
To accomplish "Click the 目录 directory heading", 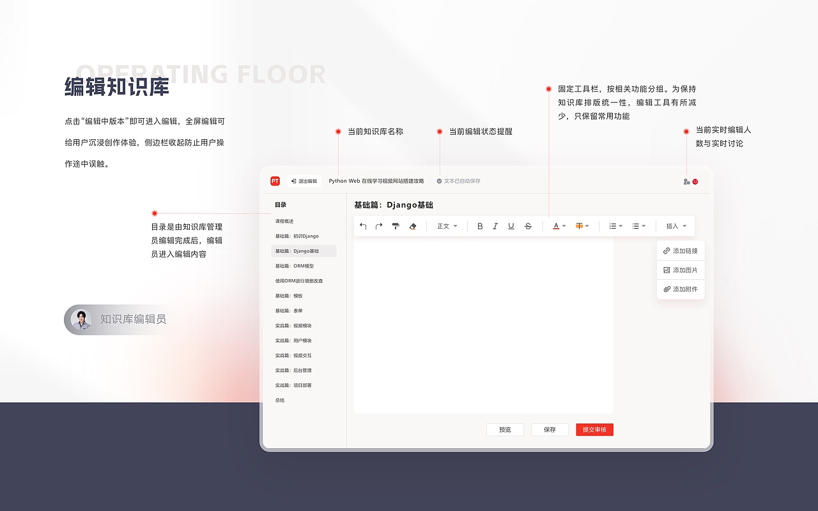I will pos(281,205).
